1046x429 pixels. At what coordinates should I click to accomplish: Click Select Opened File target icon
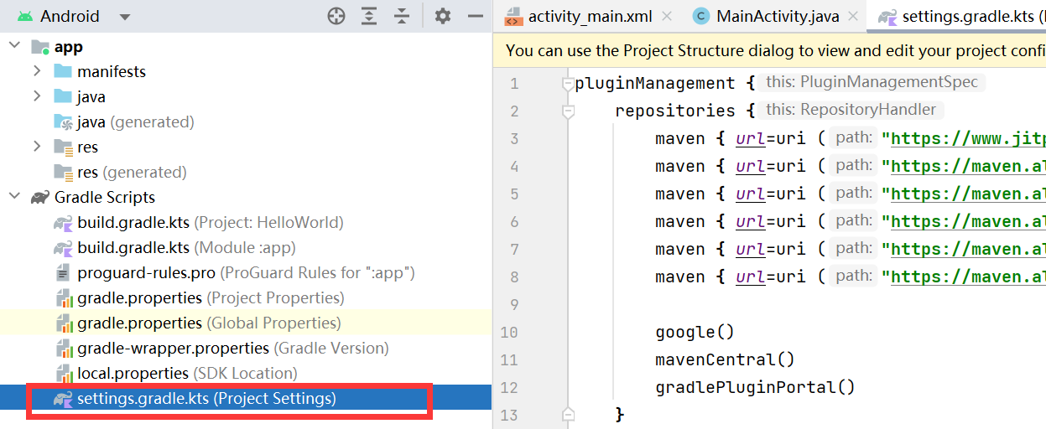click(336, 16)
